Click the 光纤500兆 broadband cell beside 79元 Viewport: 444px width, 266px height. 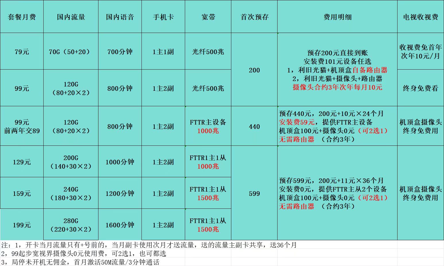coord(208,52)
